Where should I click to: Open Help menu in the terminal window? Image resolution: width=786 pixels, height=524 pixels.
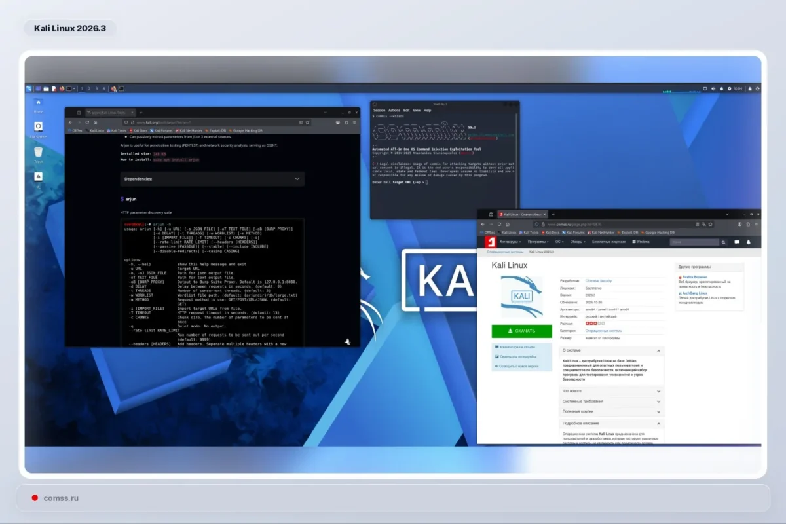click(427, 110)
